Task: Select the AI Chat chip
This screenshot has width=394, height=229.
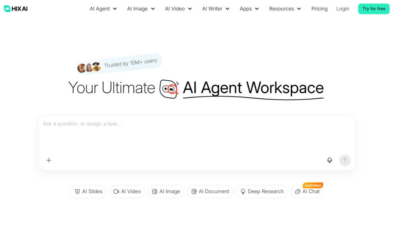Action: (307, 192)
